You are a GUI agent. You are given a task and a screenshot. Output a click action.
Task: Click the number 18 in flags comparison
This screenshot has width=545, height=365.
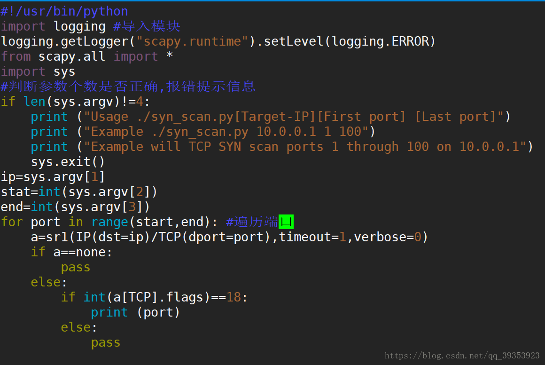234,297
